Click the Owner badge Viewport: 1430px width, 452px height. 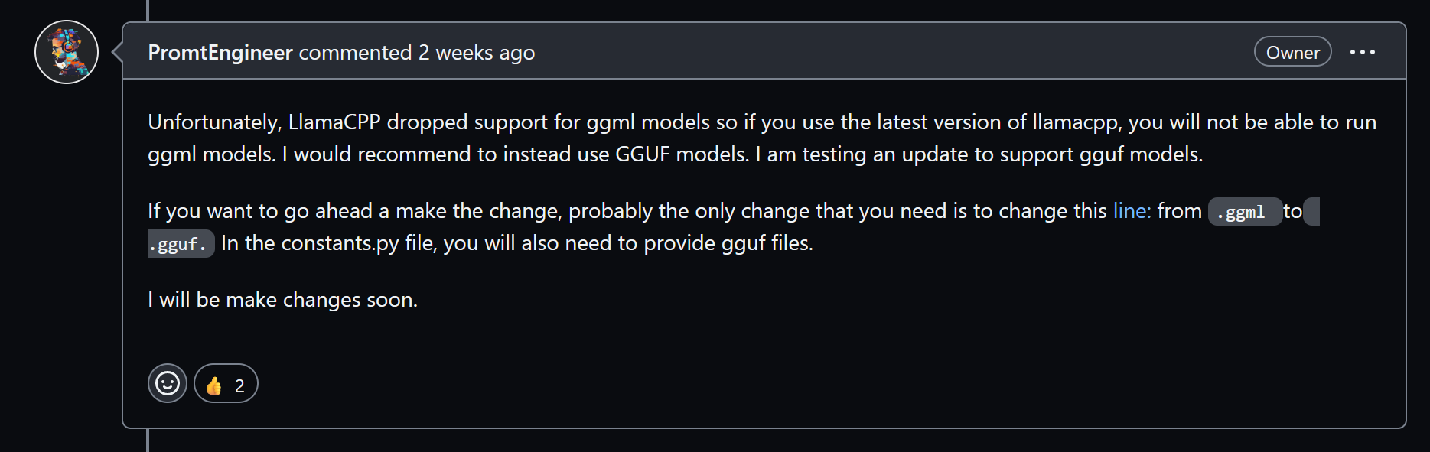1292,52
